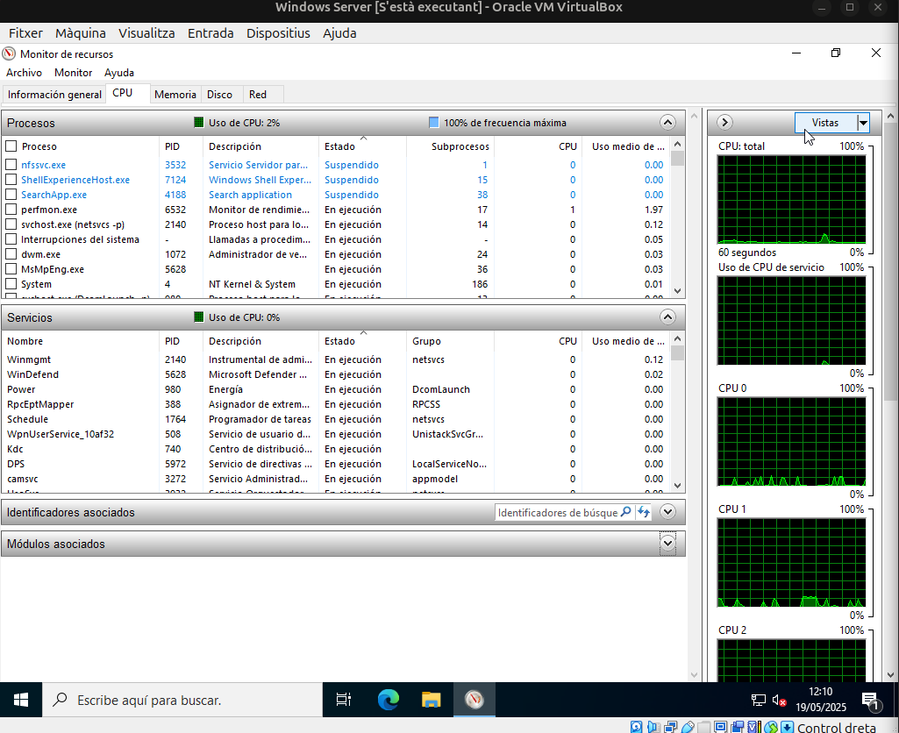Screen dimensions: 899x733
Task: Open Microsoft Edge from the taskbar
Action: click(388, 700)
